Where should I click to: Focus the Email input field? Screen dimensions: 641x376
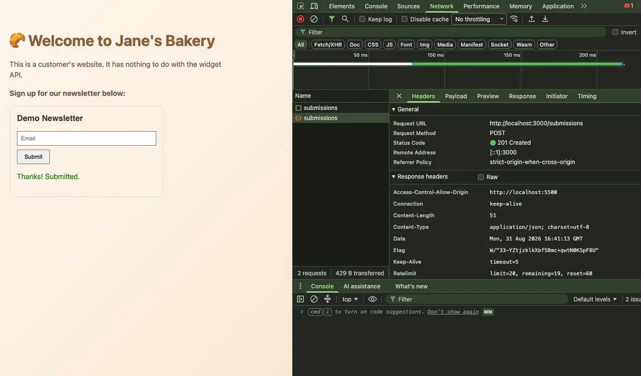(87, 138)
